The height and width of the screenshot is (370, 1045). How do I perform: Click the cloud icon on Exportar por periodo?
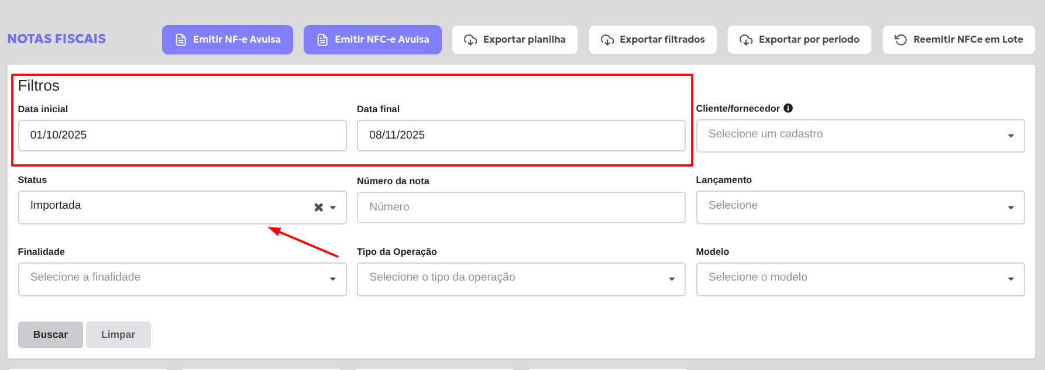point(746,40)
